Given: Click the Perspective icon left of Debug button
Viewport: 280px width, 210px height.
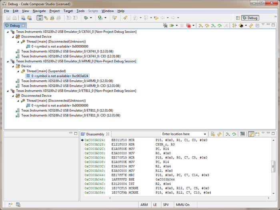Looking at the screenshot, I should click(238, 18).
